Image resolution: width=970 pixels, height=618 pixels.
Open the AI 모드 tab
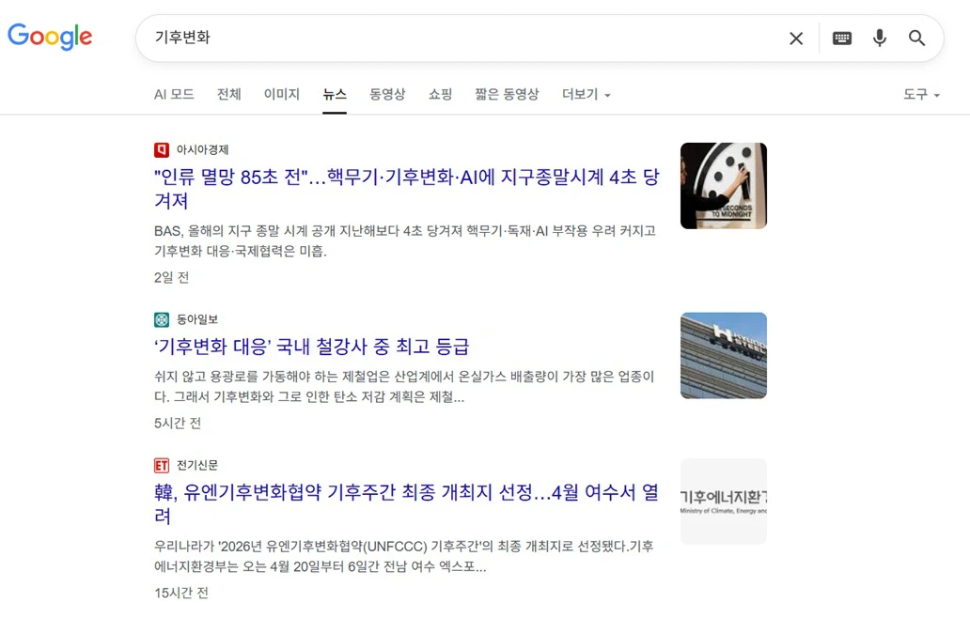(174, 94)
